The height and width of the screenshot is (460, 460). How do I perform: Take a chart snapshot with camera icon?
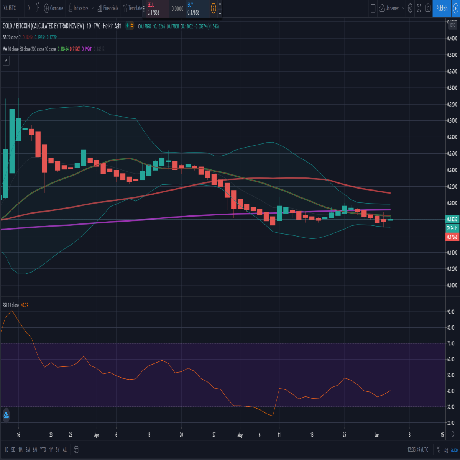click(428, 8)
